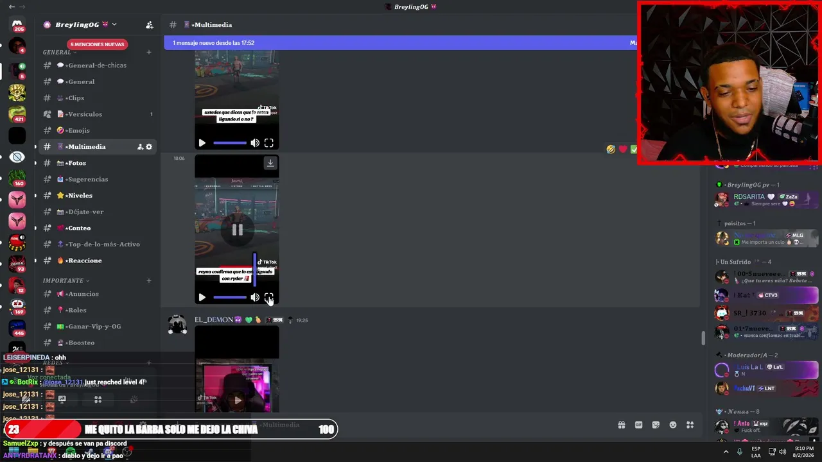Adjust the 18:06 video vertical volume slider
This screenshot has height=462, width=822.
click(255, 270)
